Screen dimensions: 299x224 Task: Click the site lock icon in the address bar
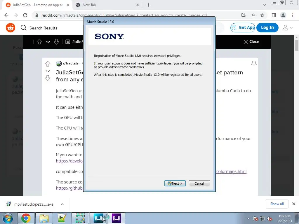tap(37, 15)
